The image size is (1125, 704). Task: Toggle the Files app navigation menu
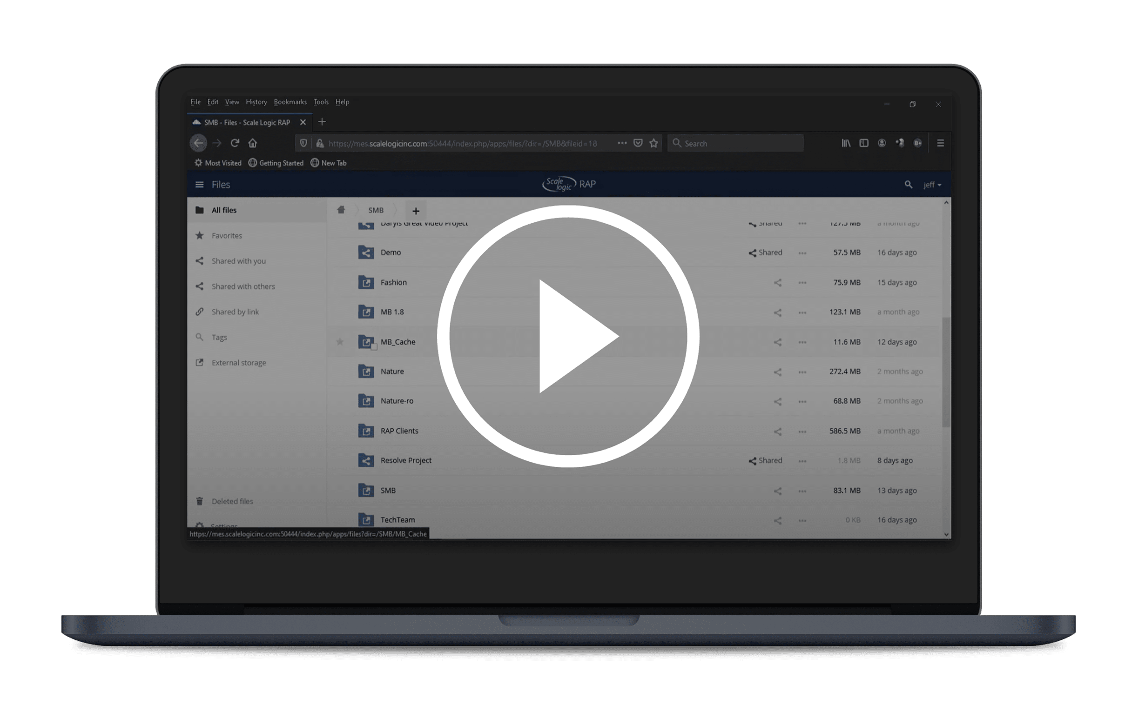click(x=199, y=185)
